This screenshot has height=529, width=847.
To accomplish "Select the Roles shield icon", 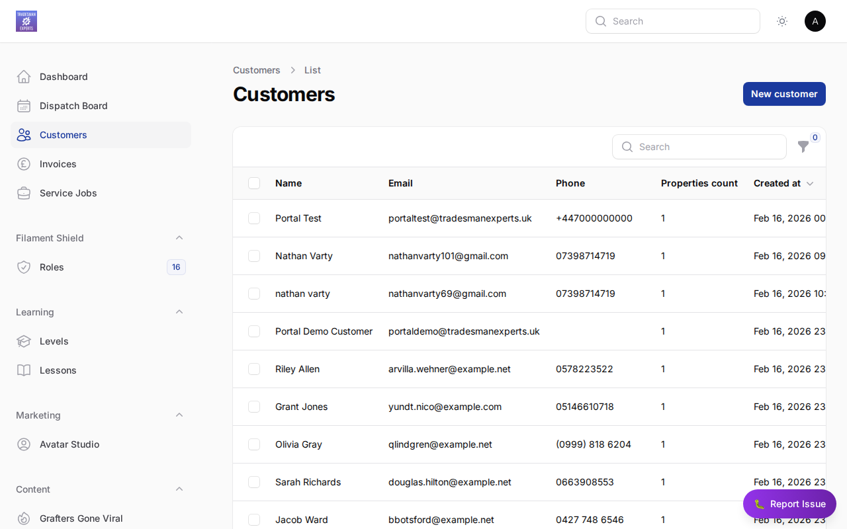I will pos(24,267).
